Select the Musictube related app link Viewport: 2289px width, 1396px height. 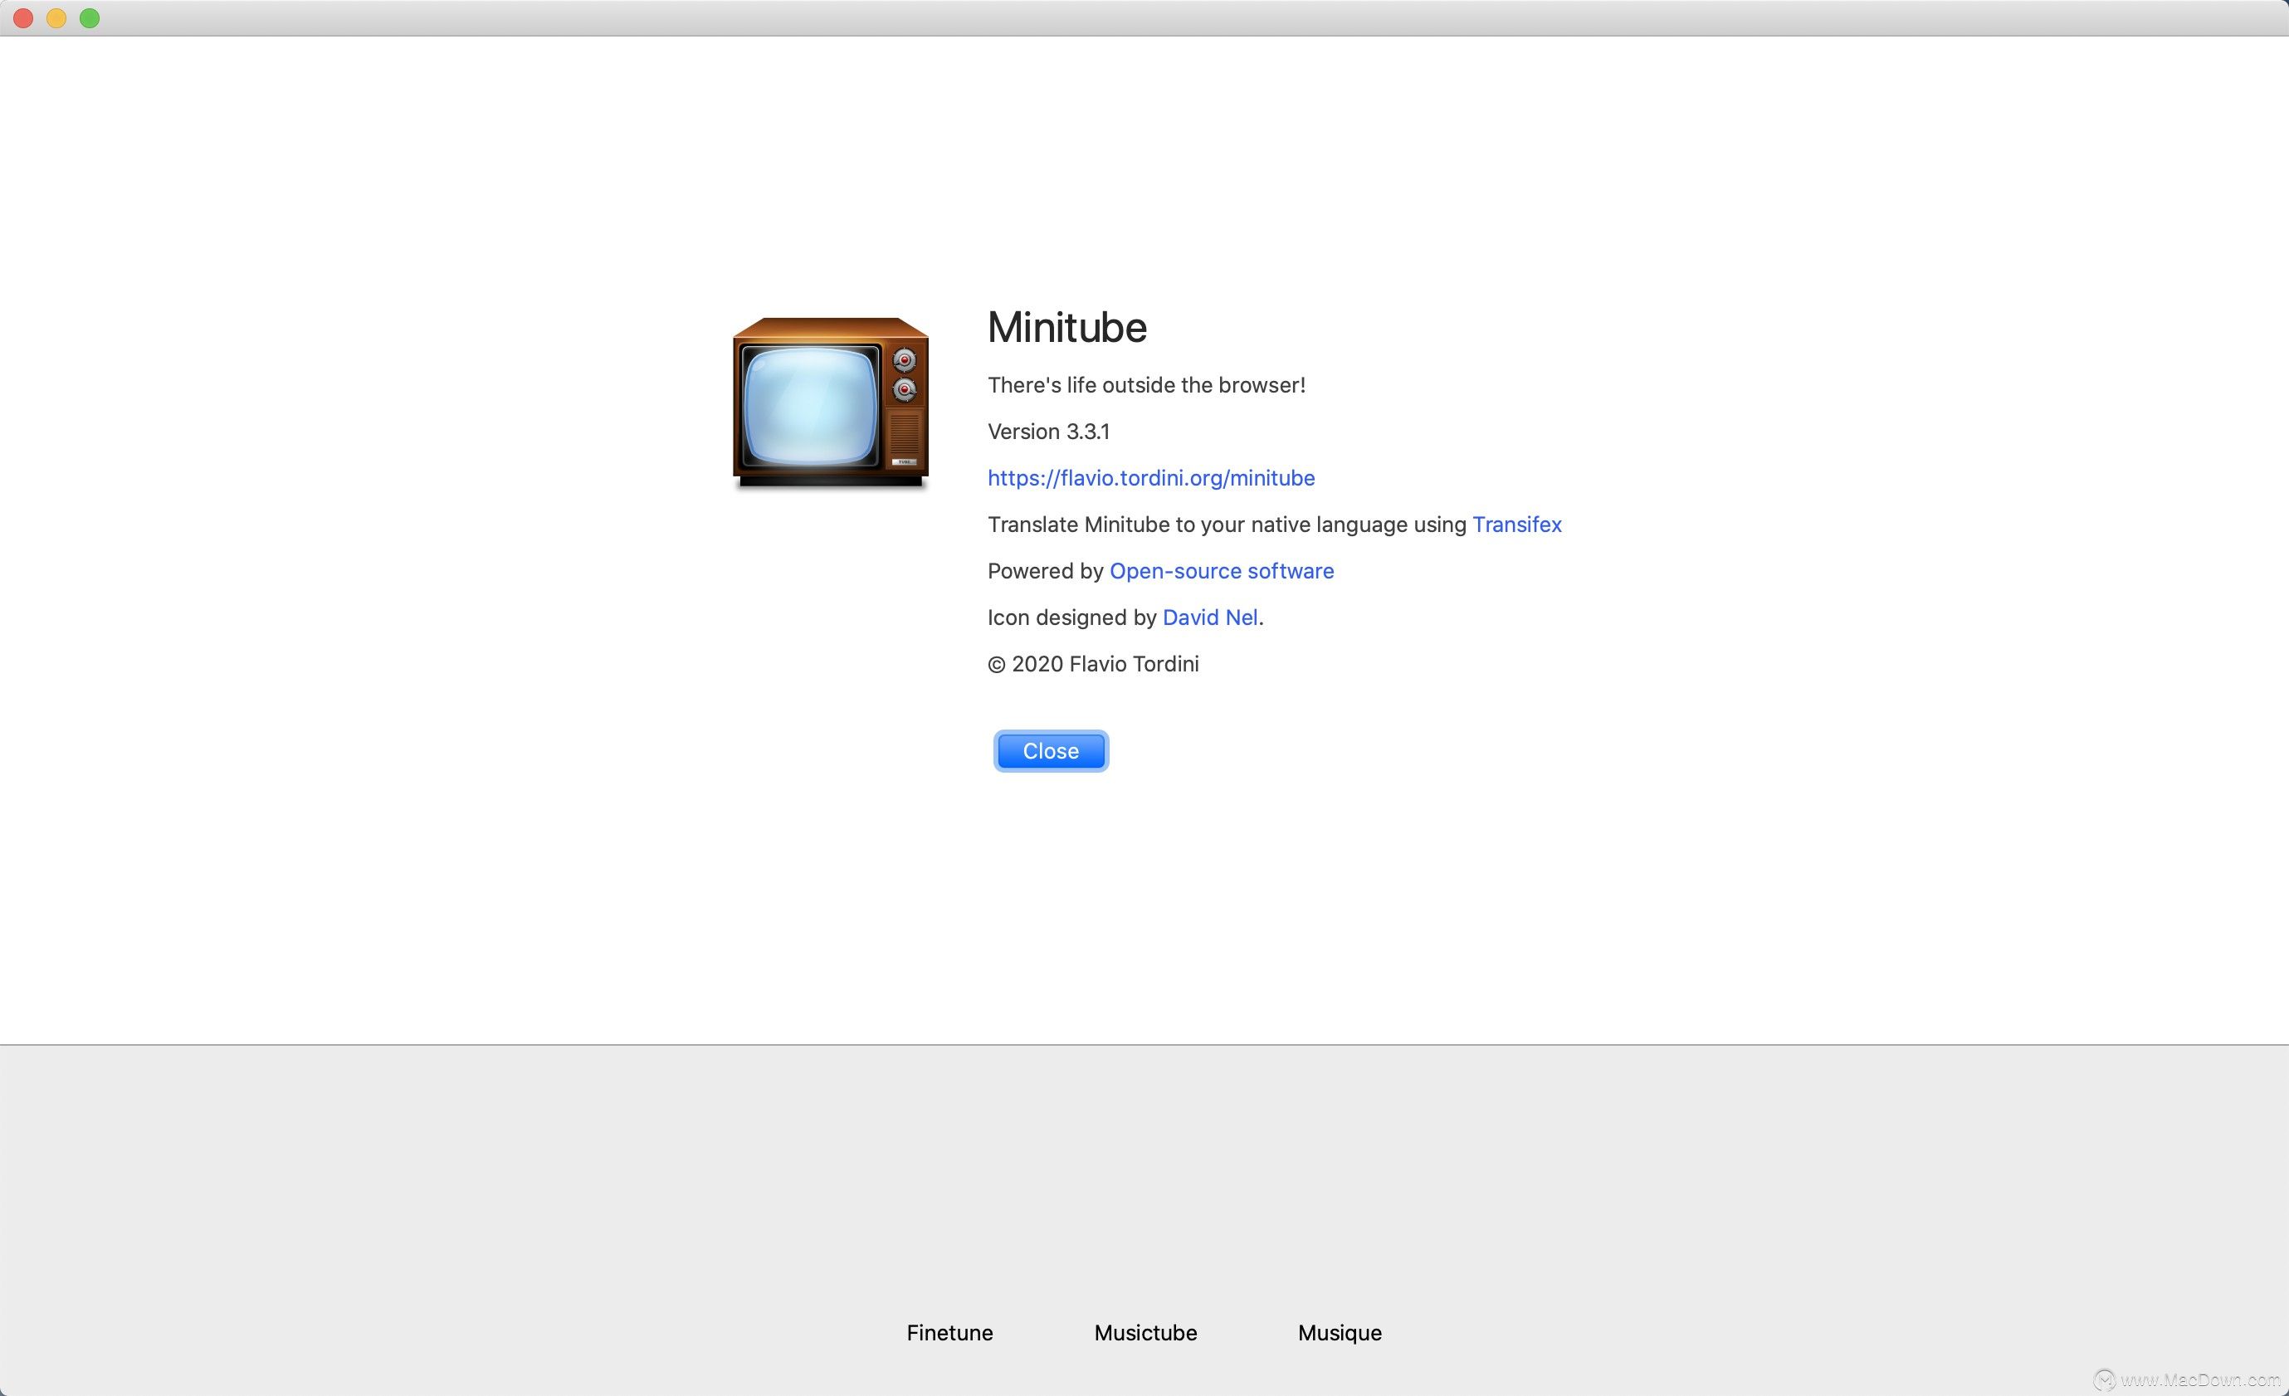[x=1144, y=1332]
